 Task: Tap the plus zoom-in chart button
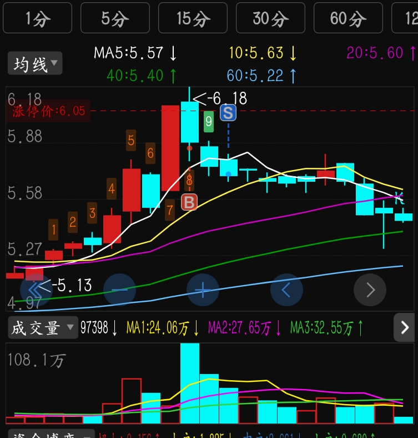pos(203,290)
